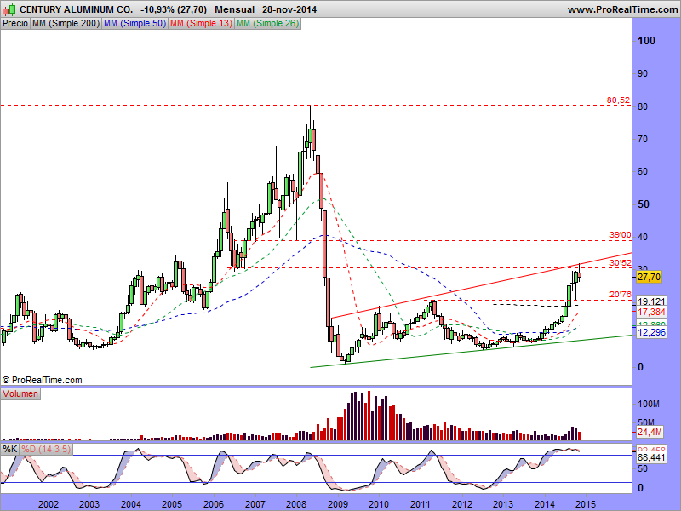This screenshot has height=511, width=681.
Task: Click the 17,384 red moving average value tag
Action: click(650, 313)
